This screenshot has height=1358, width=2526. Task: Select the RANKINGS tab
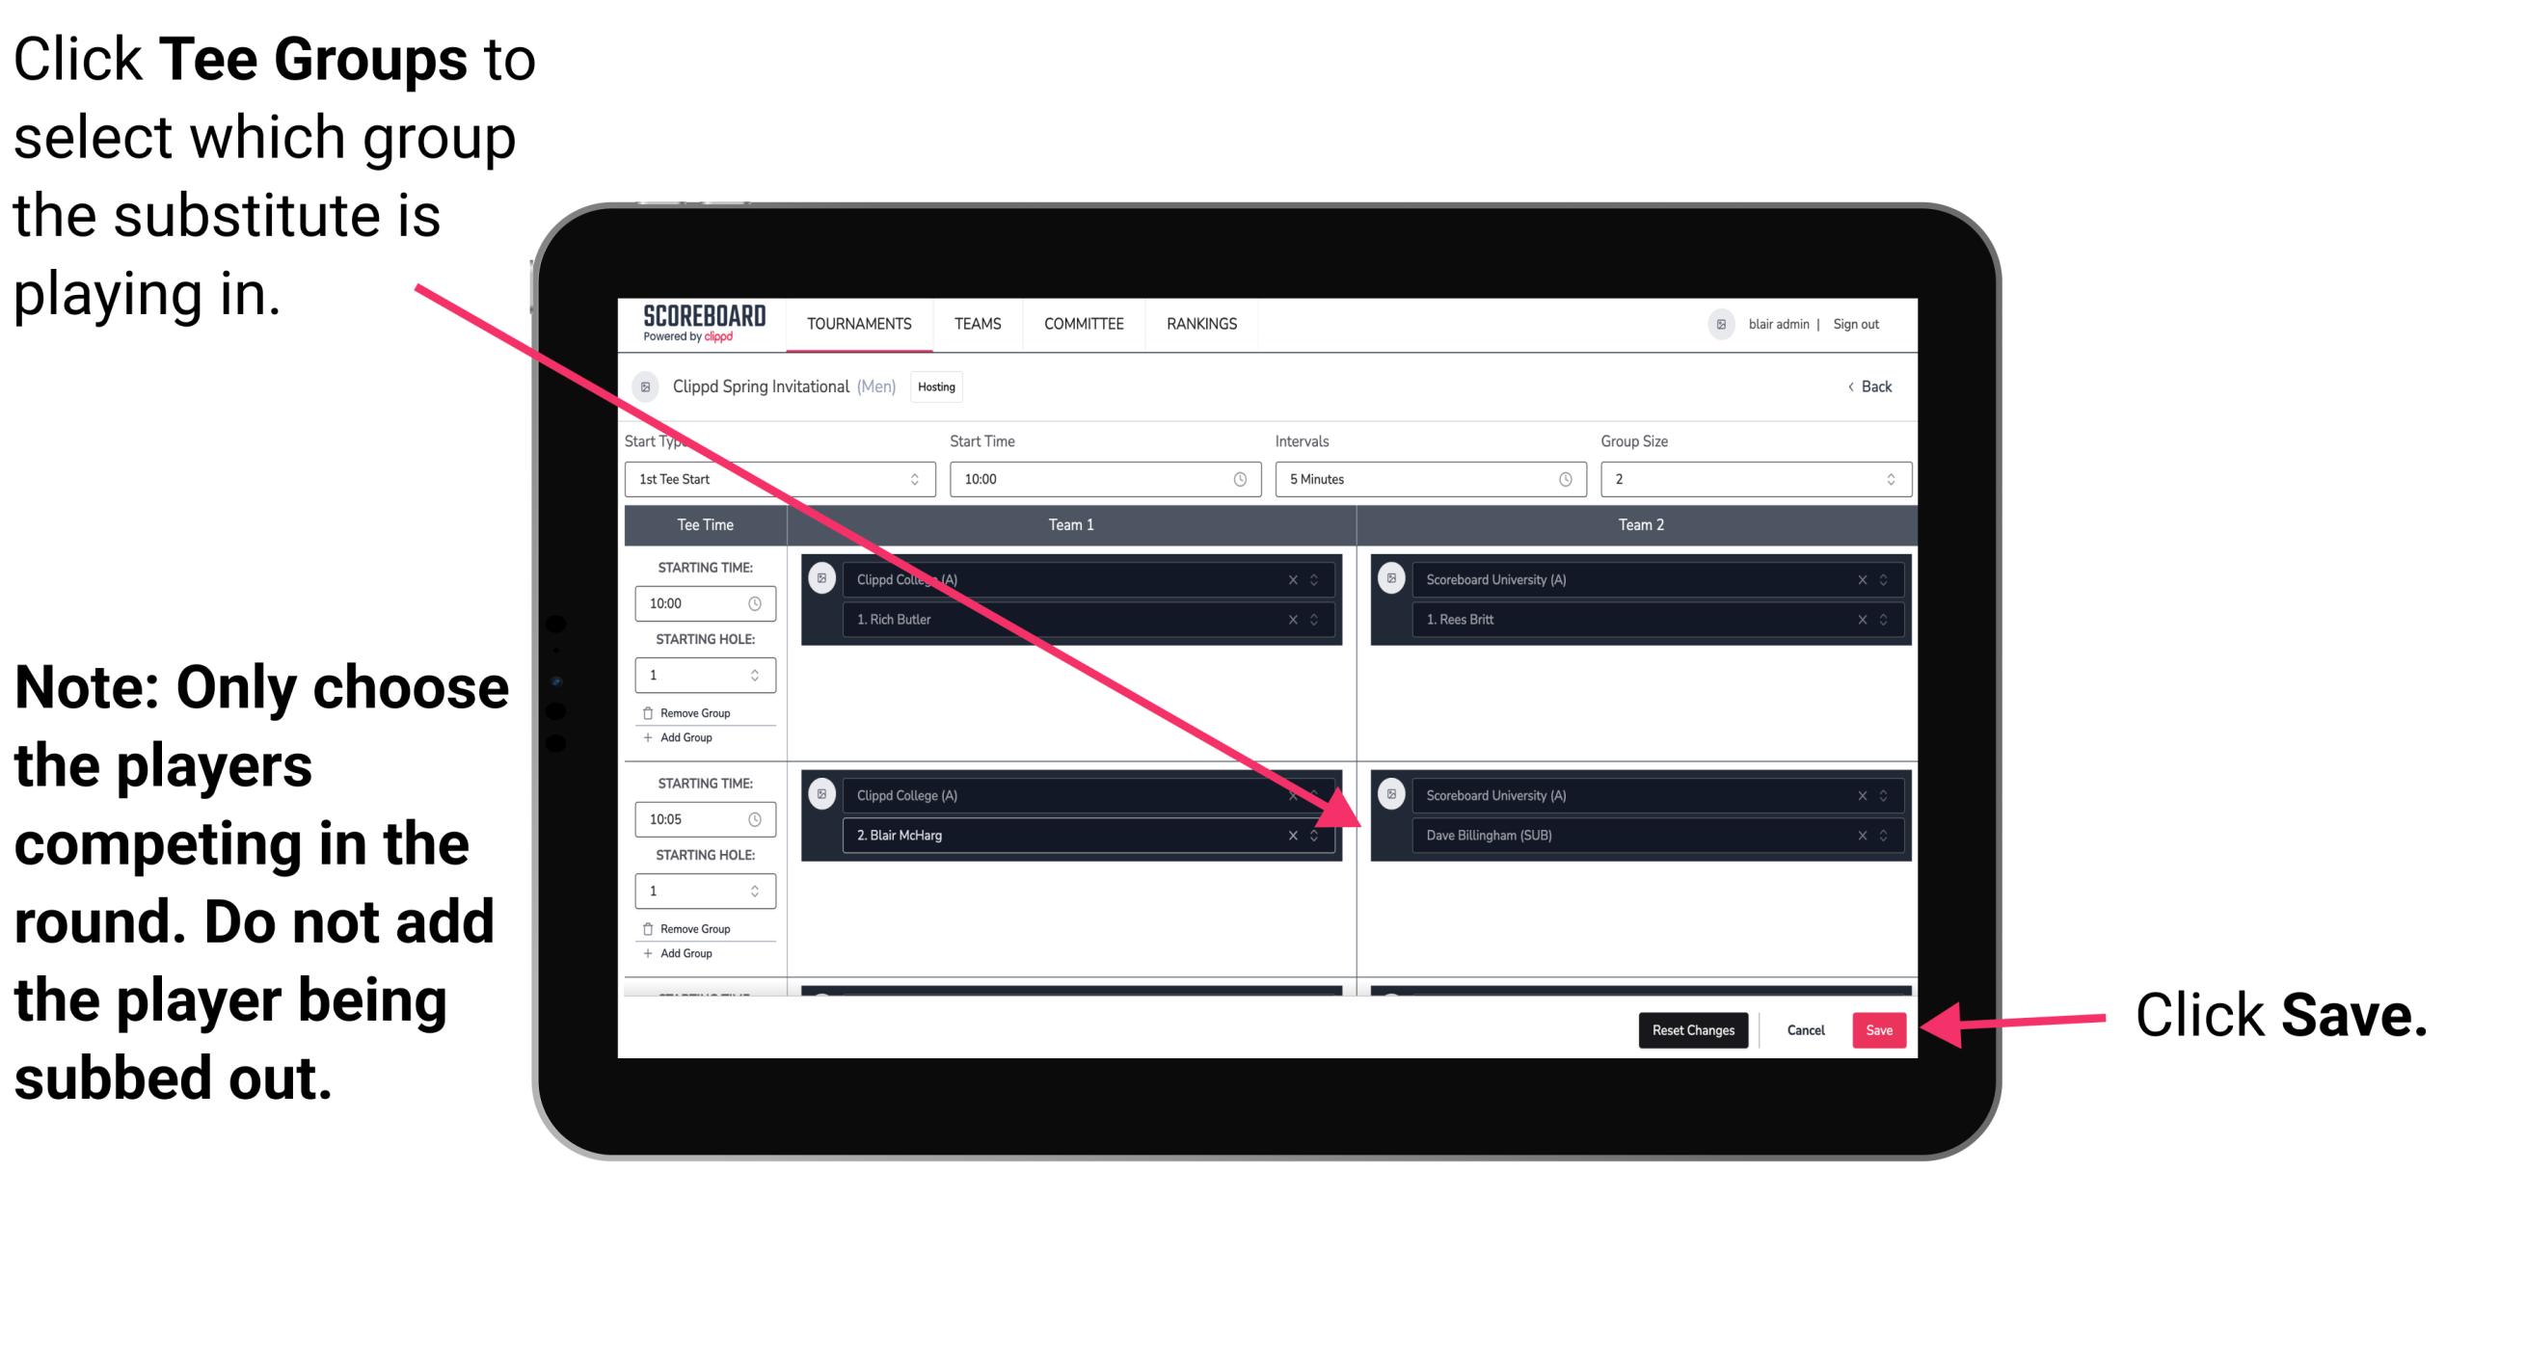1208,323
